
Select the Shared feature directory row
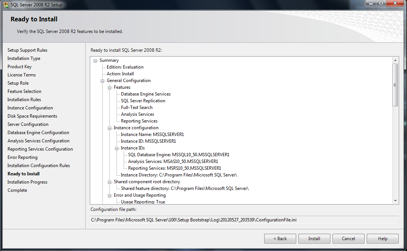pos(185,189)
